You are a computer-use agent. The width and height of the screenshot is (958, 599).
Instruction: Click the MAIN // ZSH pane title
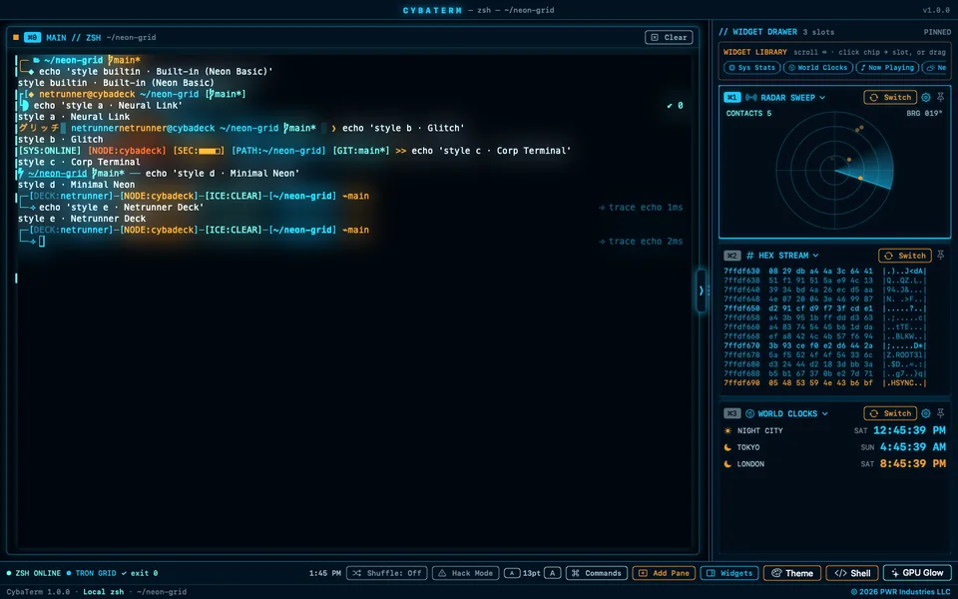coord(73,37)
